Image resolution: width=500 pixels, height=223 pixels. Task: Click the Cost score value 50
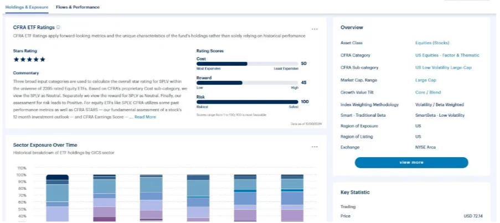[303, 64]
